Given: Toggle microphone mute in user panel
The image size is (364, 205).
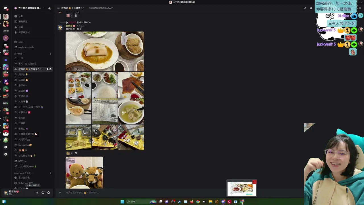Looking at the screenshot, I should (x=37, y=193).
